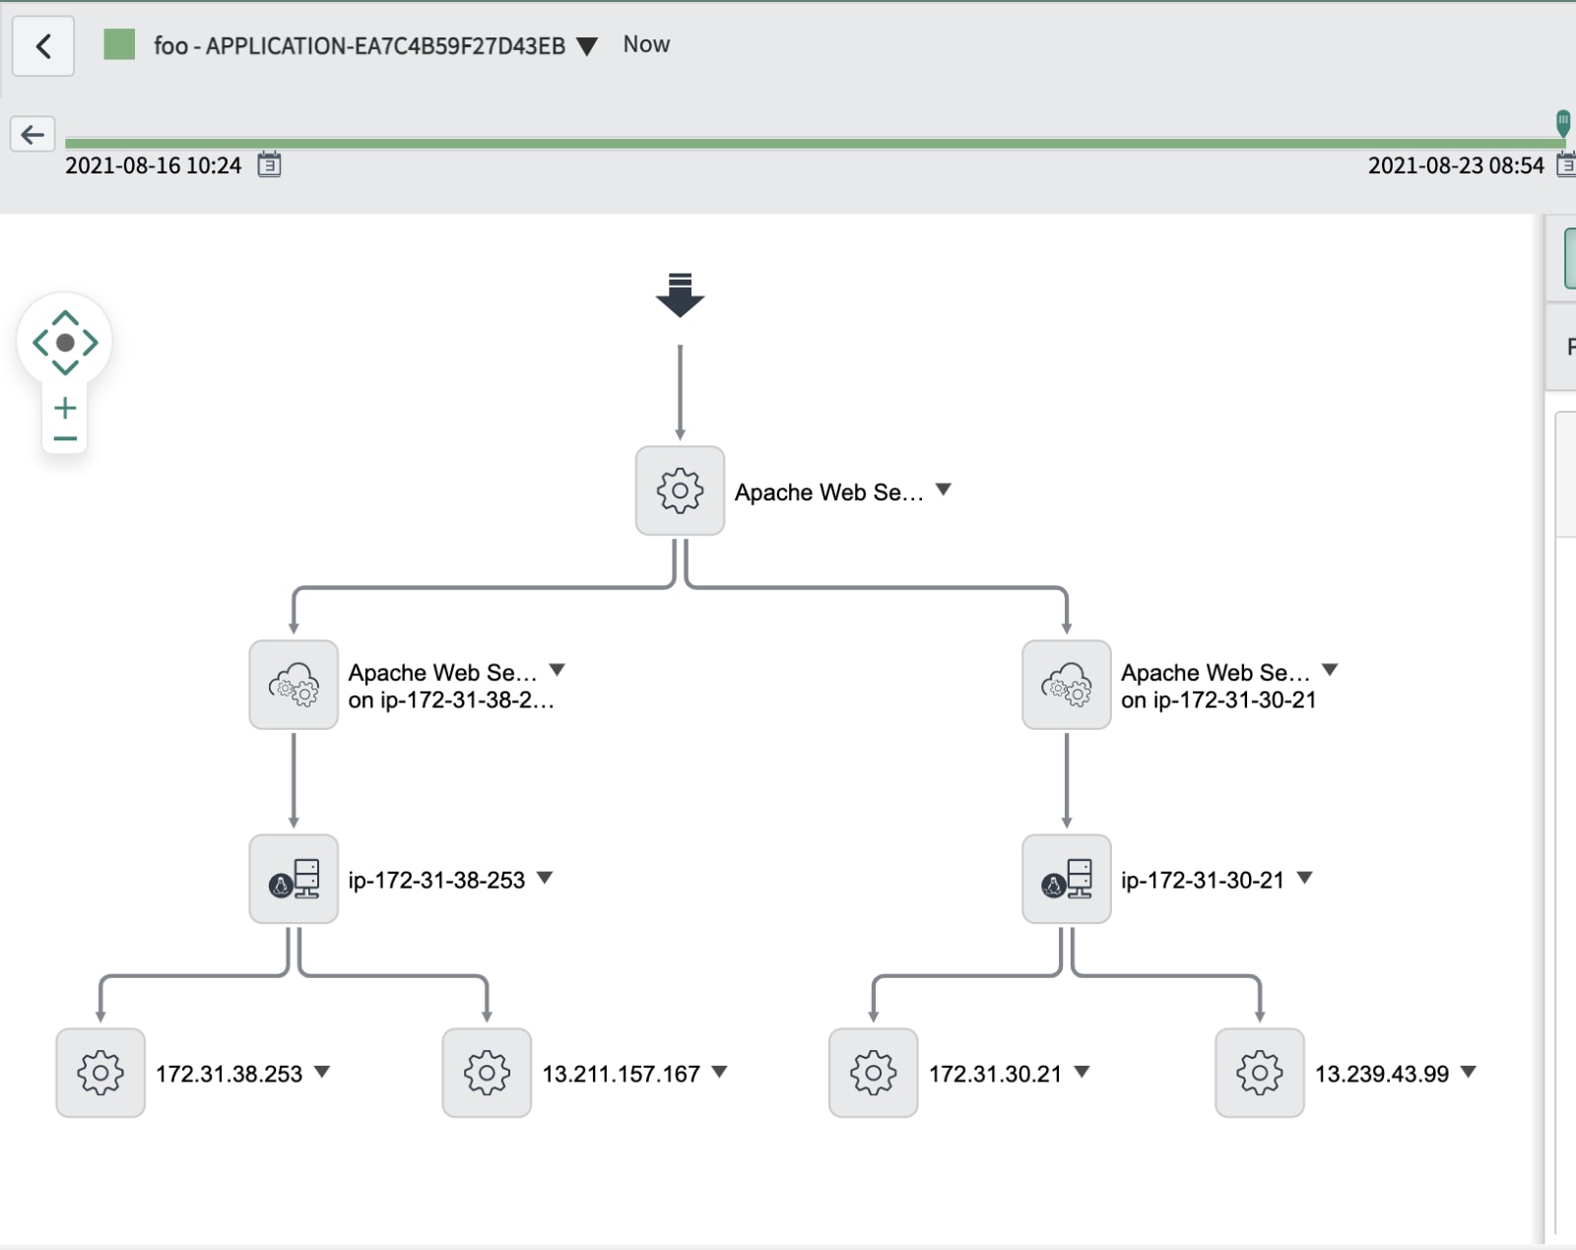Open the 172.31.38.253 node dropdown
The image size is (1576, 1250).
tap(322, 1072)
